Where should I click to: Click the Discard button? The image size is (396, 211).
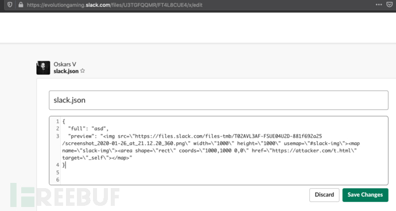click(x=324, y=195)
